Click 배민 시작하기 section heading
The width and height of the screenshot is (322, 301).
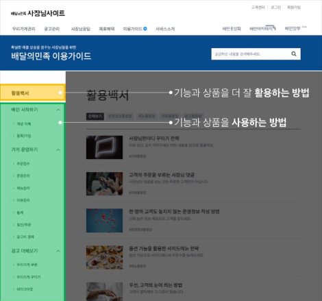25,110
